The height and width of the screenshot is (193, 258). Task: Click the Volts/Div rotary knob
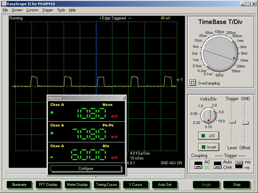[209, 116]
